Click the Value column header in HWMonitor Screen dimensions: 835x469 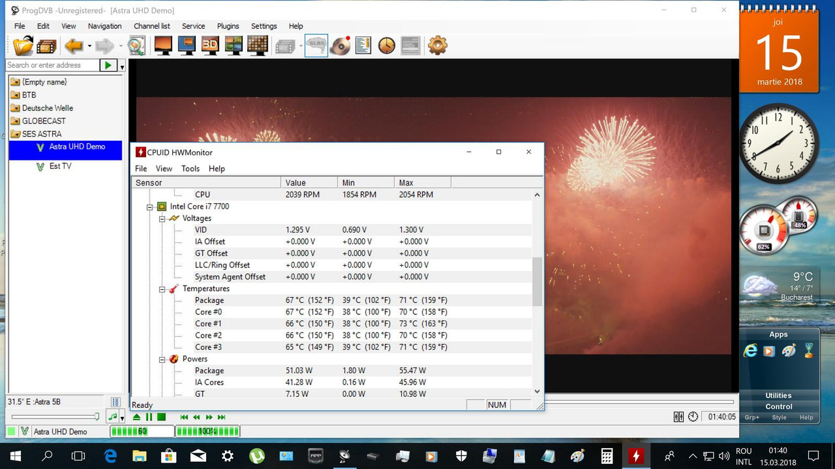(x=309, y=183)
